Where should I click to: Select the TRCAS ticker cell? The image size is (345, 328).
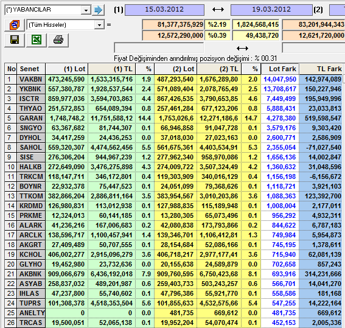pyautogui.click(x=31, y=323)
